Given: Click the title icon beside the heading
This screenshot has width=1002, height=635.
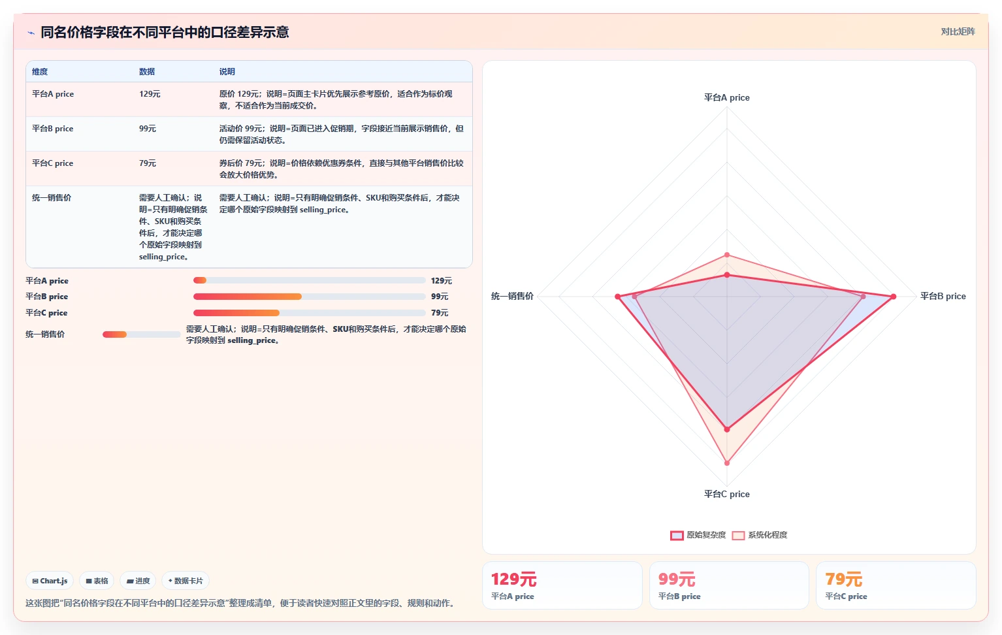Looking at the screenshot, I should pyautogui.click(x=31, y=33).
